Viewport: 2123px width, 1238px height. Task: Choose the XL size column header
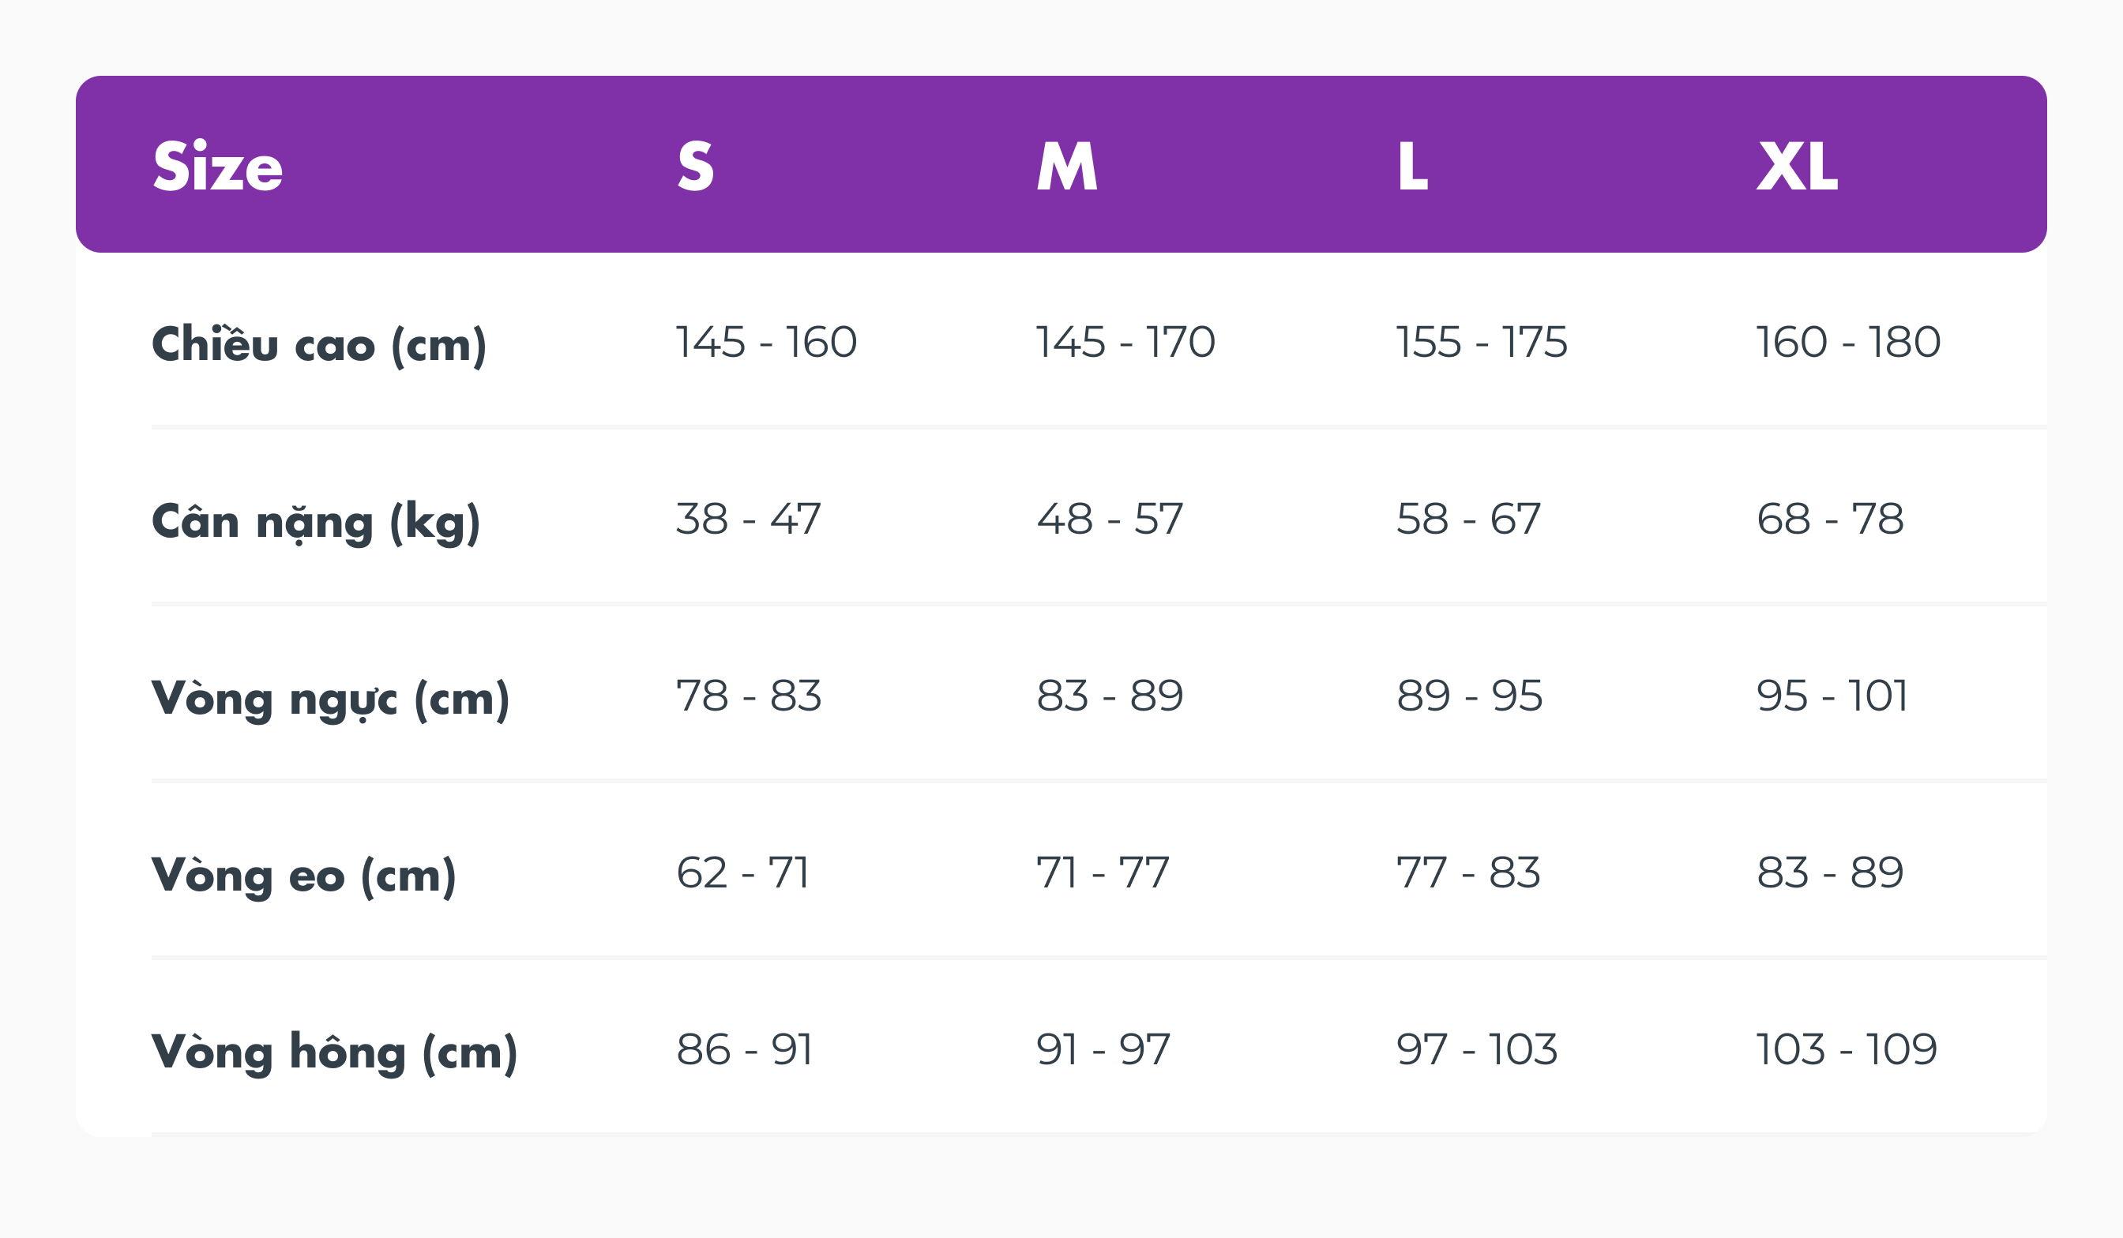tap(1796, 166)
